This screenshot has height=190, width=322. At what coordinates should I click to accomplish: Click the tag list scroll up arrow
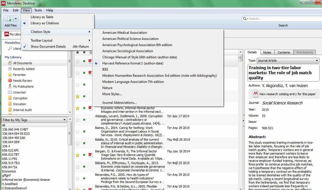click(70, 119)
